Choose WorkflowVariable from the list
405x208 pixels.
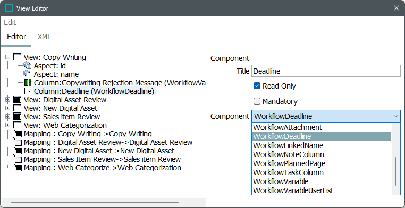tap(281, 181)
